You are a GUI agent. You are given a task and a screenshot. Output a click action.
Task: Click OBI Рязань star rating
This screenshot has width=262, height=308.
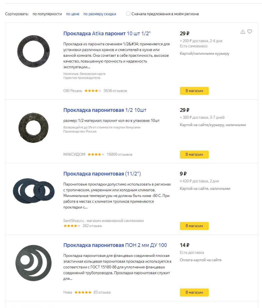coord(93,91)
